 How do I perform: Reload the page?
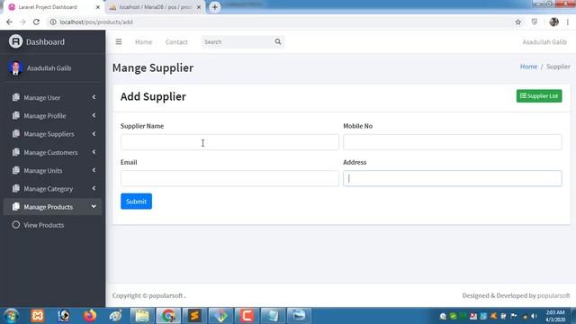pos(36,22)
